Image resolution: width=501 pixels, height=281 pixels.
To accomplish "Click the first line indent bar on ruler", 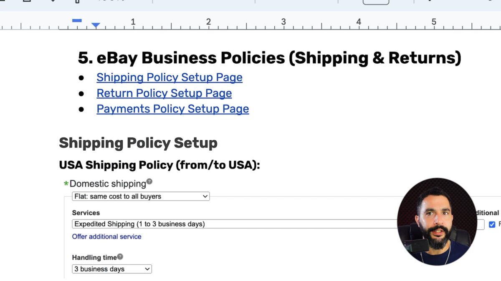I will [77, 20].
